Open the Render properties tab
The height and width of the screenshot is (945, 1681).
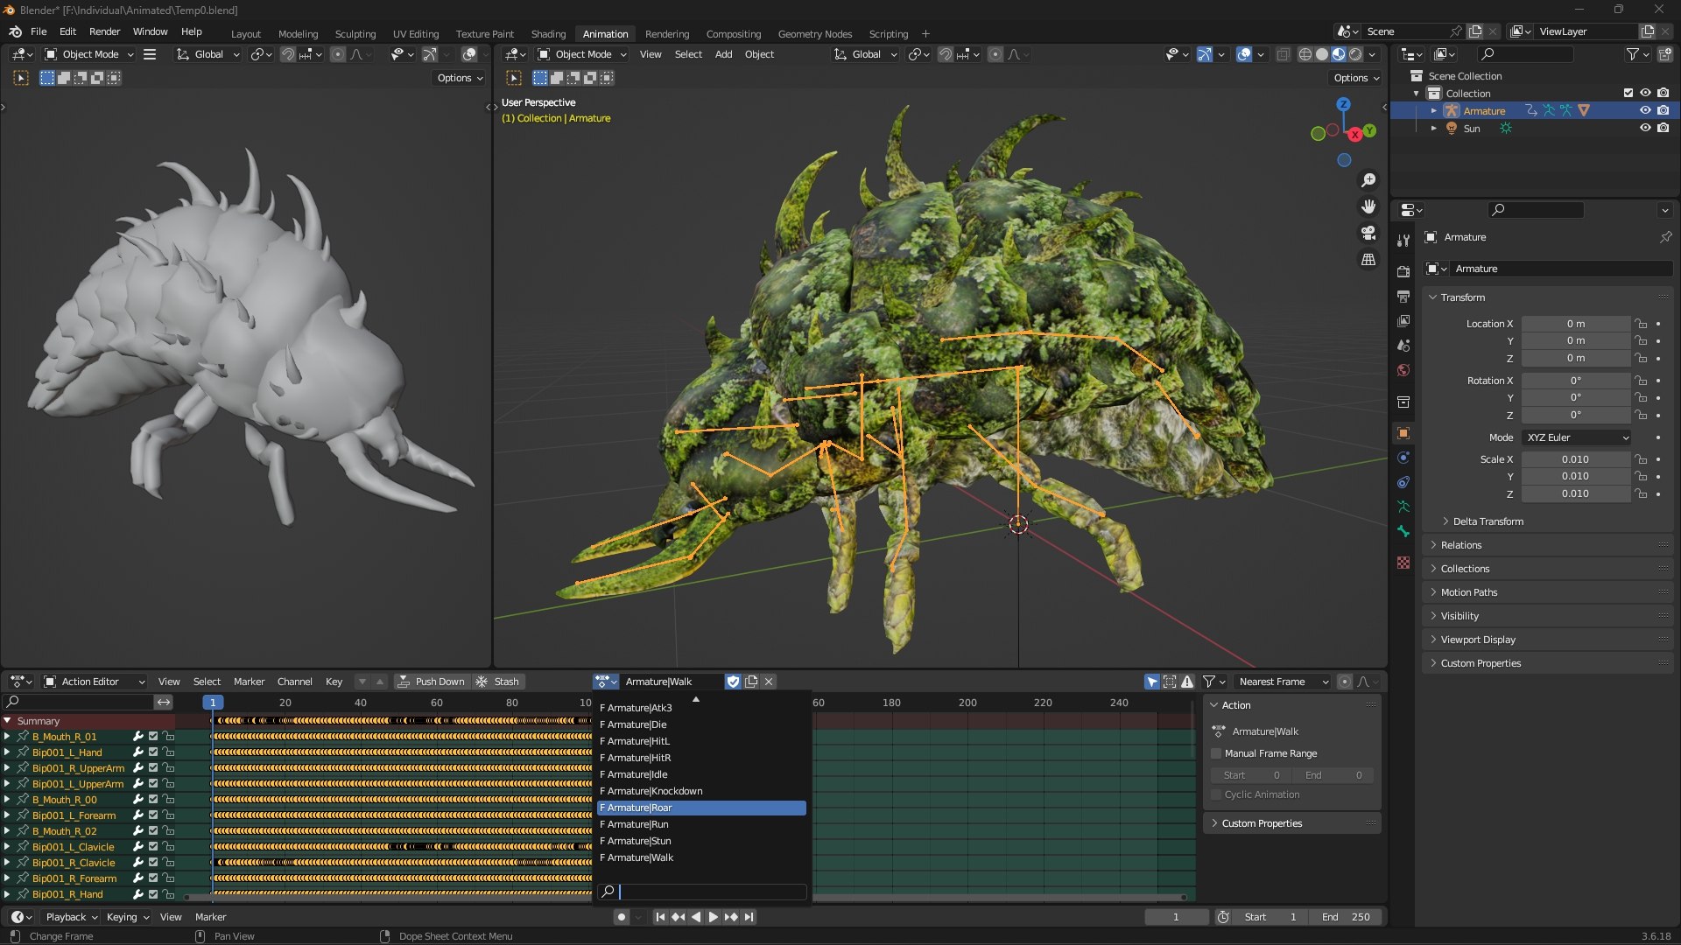coord(1403,272)
